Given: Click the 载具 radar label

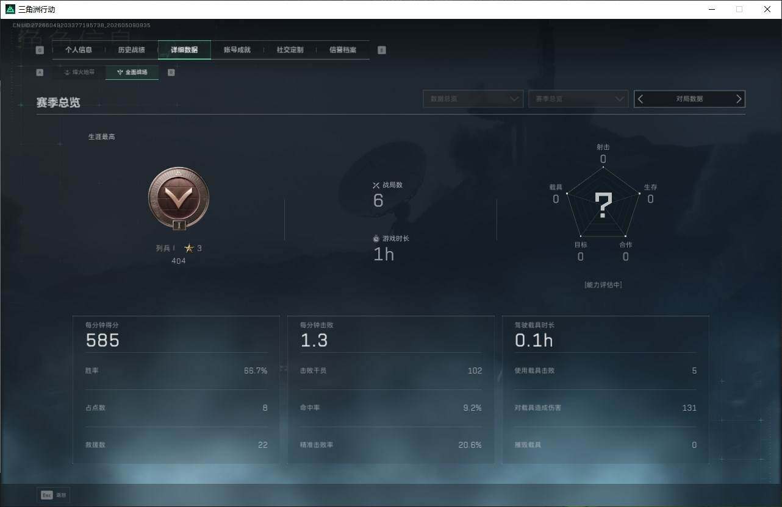Looking at the screenshot, I should (x=556, y=187).
